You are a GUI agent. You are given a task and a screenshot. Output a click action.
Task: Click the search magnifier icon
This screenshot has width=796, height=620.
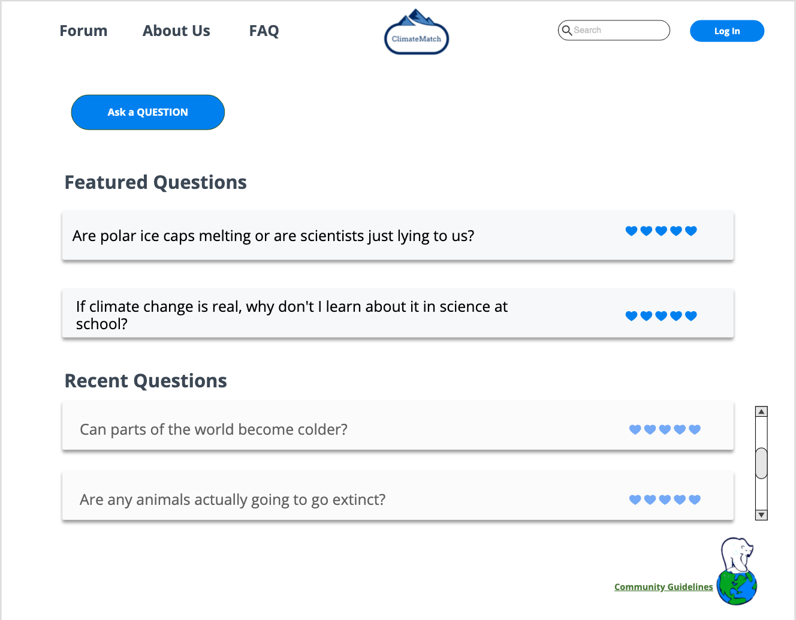[566, 30]
